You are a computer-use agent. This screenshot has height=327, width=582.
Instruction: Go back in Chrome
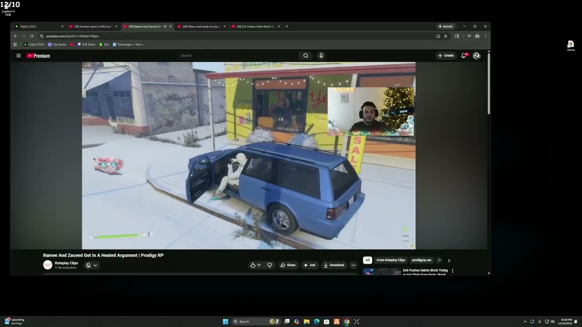[x=15, y=36]
